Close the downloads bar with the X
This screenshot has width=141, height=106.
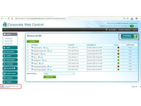coord(140,86)
